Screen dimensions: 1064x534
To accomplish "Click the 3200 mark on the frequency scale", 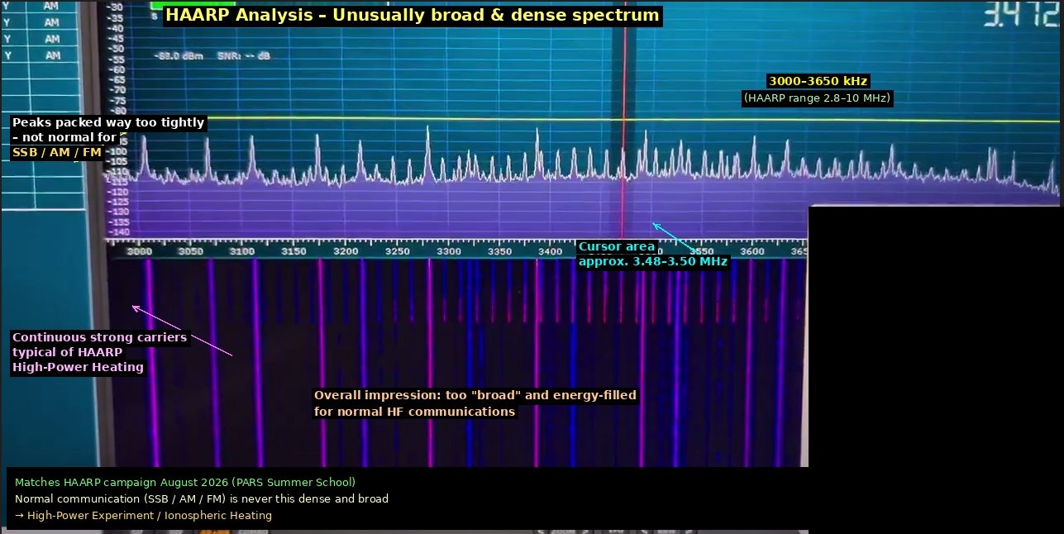I will [x=346, y=251].
